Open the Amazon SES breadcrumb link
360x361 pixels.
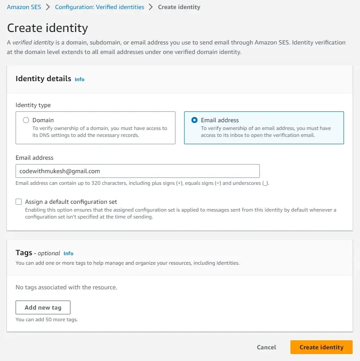point(24,7)
